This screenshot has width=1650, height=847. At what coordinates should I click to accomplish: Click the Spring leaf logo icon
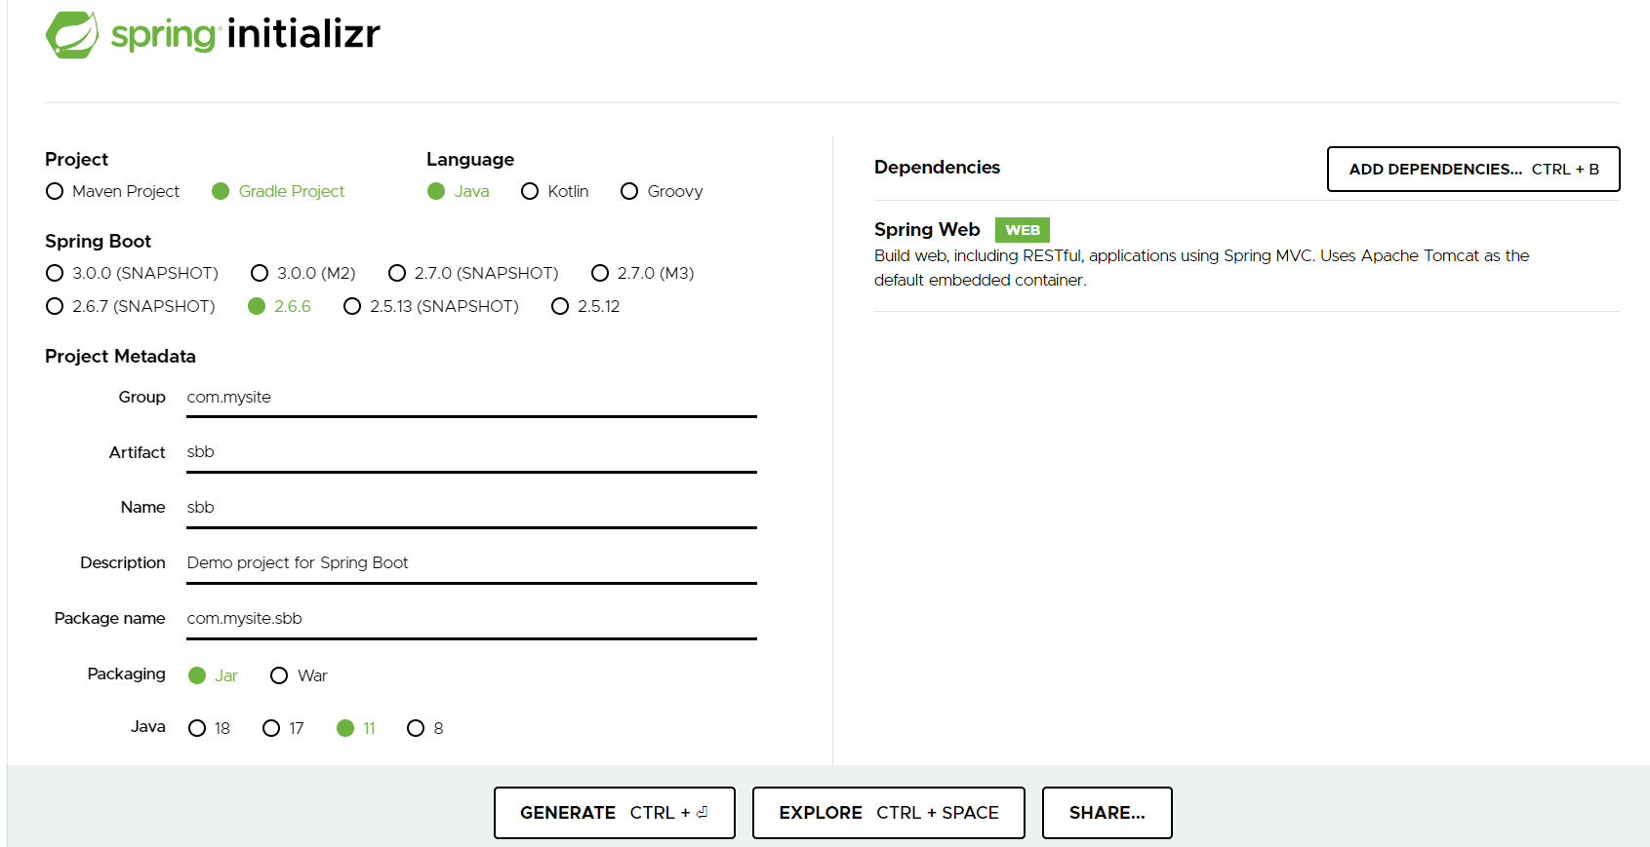(72, 34)
